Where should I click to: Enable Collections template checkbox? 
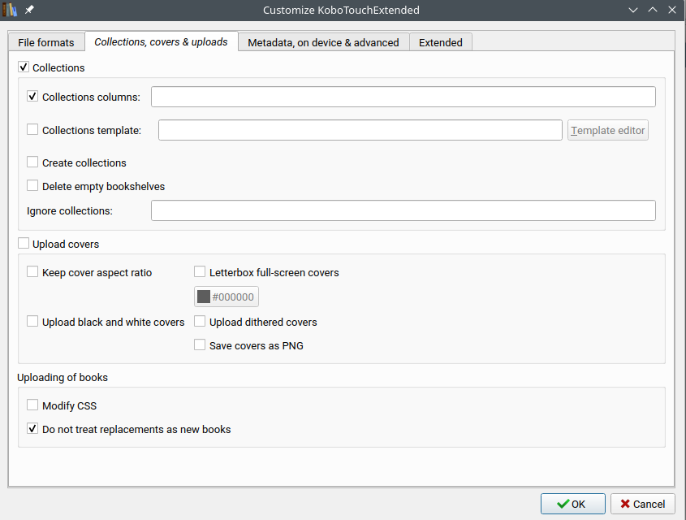click(x=32, y=129)
